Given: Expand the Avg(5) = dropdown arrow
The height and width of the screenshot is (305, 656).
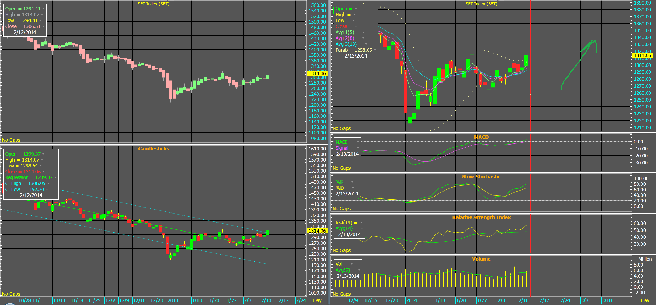Looking at the screenshot, I should pyautogui.click(x=359, y=270).
